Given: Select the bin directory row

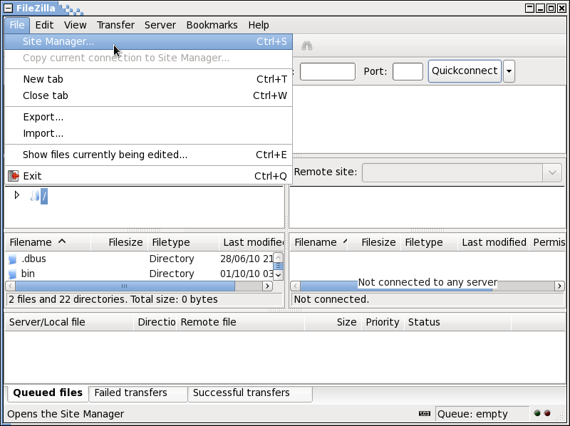Looking at the screenshot, I should pos(139,274).
